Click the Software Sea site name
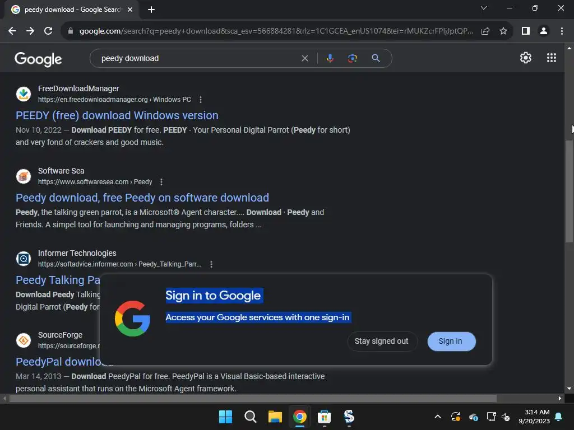Image resolution: width=574 pixels, height=430 pixels. click(61, 171)
